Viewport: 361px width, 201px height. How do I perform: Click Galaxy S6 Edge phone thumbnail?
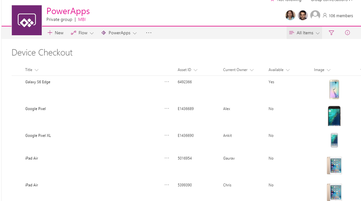click(x=334, y=89)
